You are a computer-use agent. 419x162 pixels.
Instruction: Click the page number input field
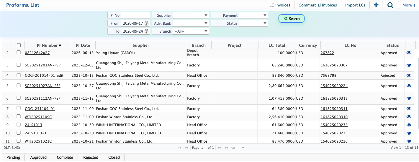coord(204,148)
